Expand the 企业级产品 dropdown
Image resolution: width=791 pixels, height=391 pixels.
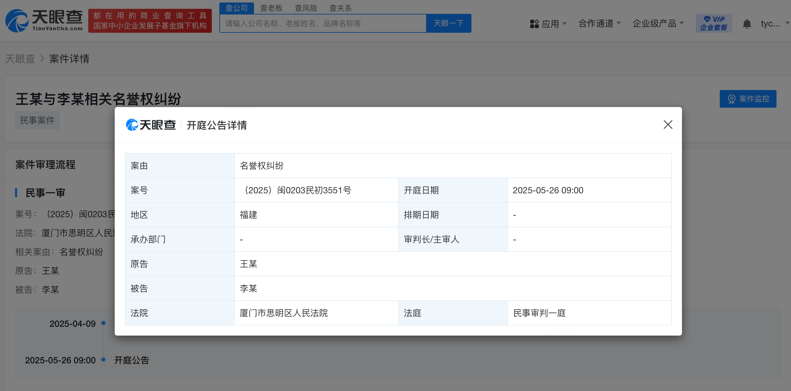tap(658, 23)
